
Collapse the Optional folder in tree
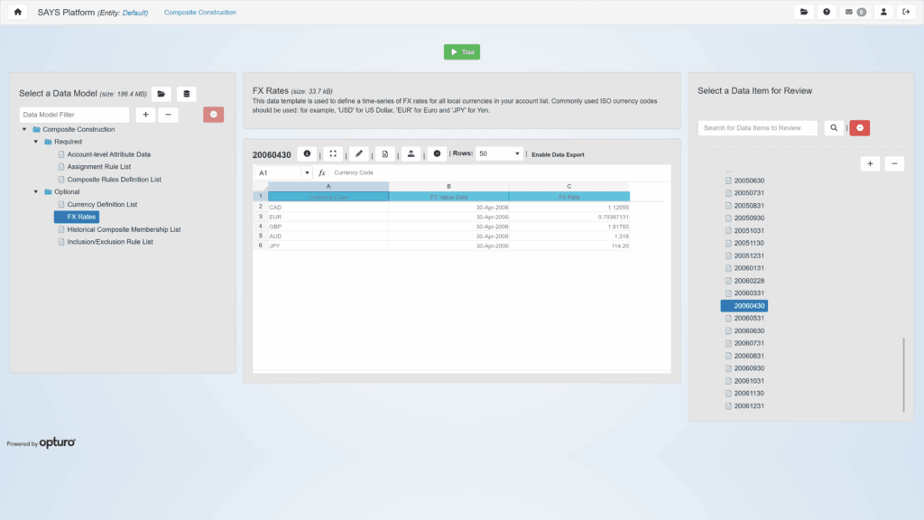tap(37, 192)
